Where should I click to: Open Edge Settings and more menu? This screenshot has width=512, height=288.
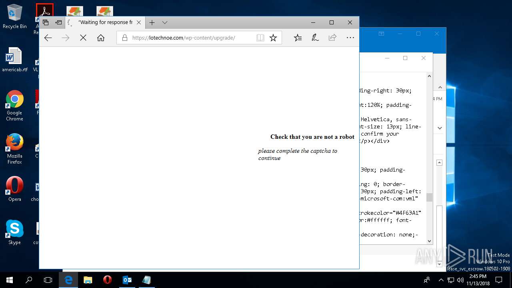350,38
